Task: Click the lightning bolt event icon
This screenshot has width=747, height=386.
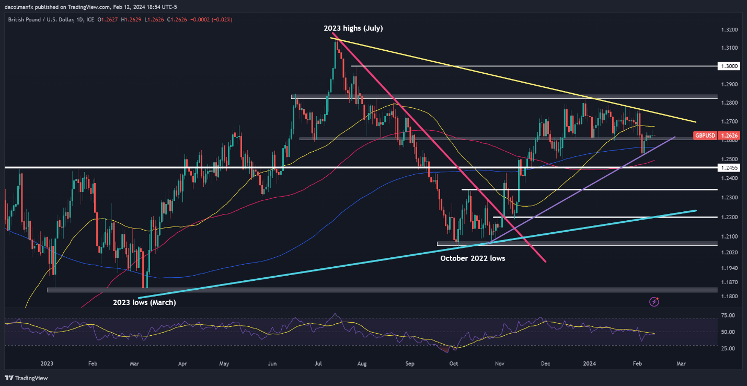Action: pyautogui.click(x=654, y=301)
